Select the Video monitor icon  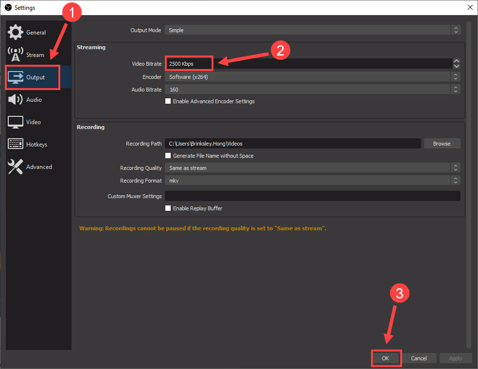pos(15,122)
